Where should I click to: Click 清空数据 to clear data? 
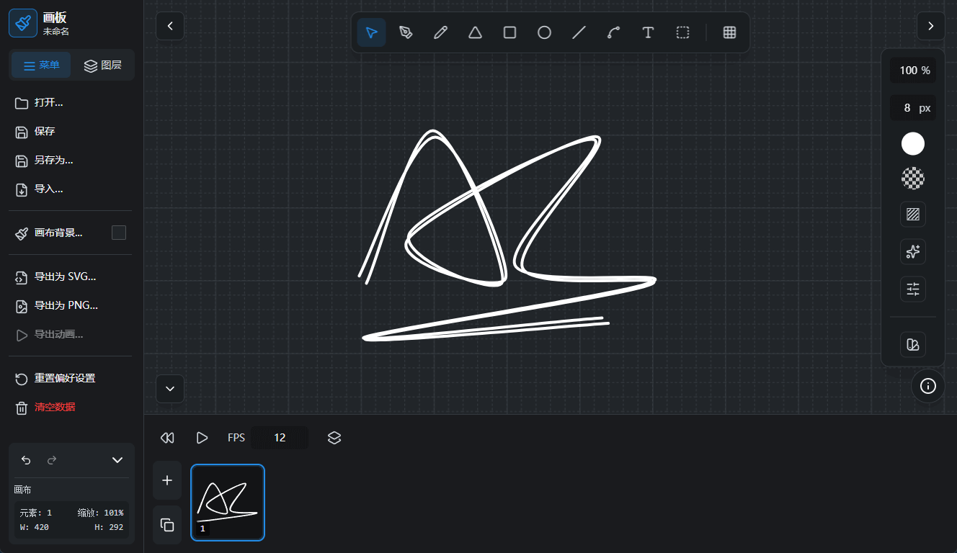(x=54, y=407)
